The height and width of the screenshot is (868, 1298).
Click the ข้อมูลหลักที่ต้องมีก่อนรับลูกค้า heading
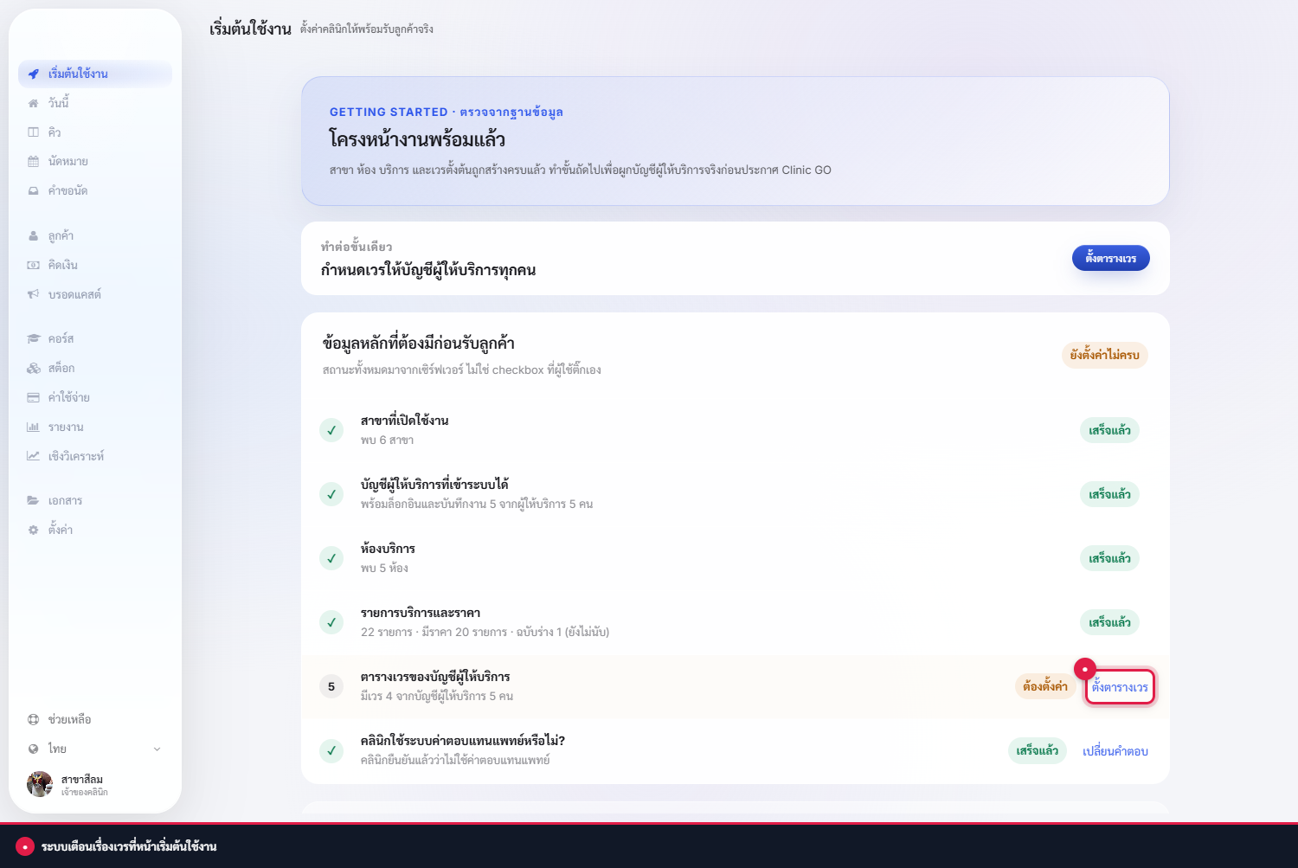[x=419, y=344]
